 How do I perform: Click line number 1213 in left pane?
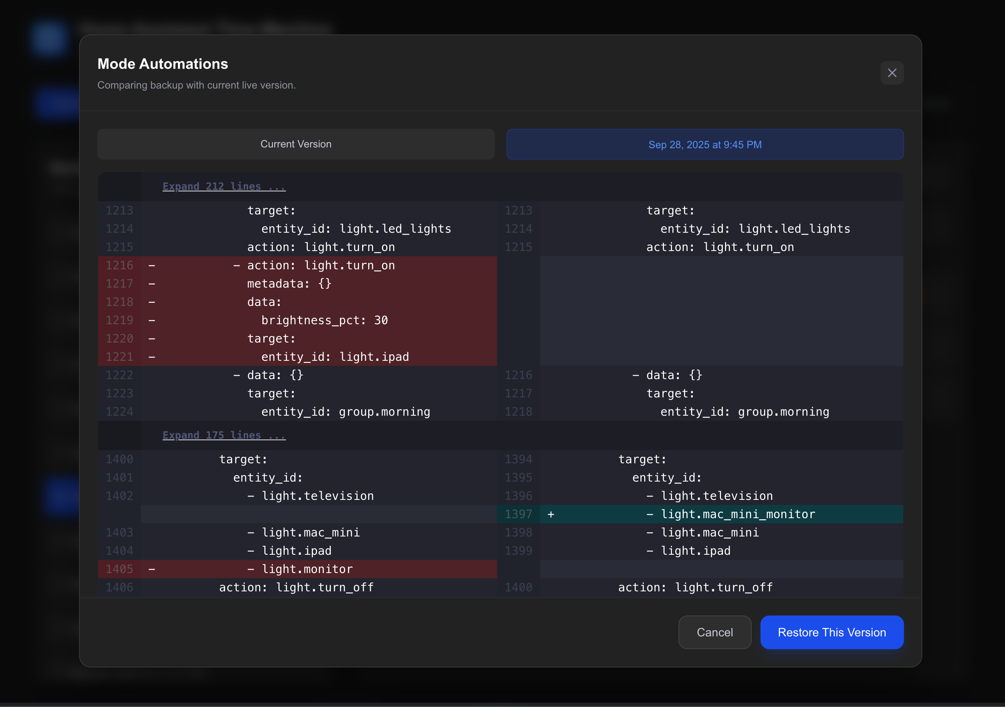click(119, 210)
